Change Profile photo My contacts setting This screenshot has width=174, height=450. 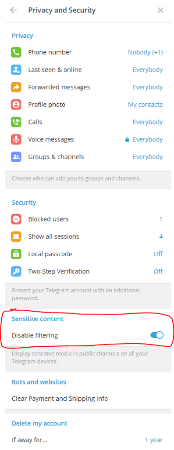(x=146, y=105)
